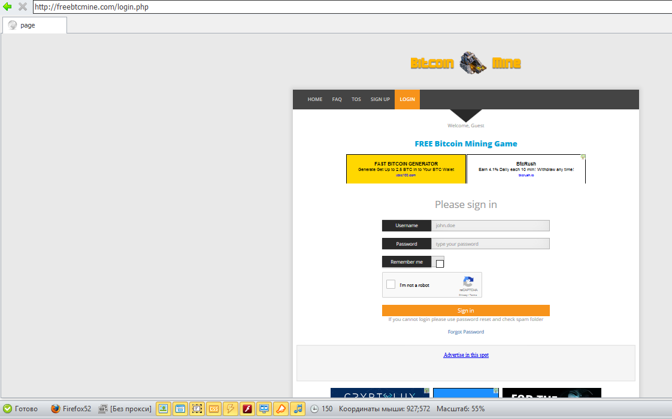Follow the Advertise in this spot link
This screenshot has height=419, width=672.
click(x=466, y=355)
